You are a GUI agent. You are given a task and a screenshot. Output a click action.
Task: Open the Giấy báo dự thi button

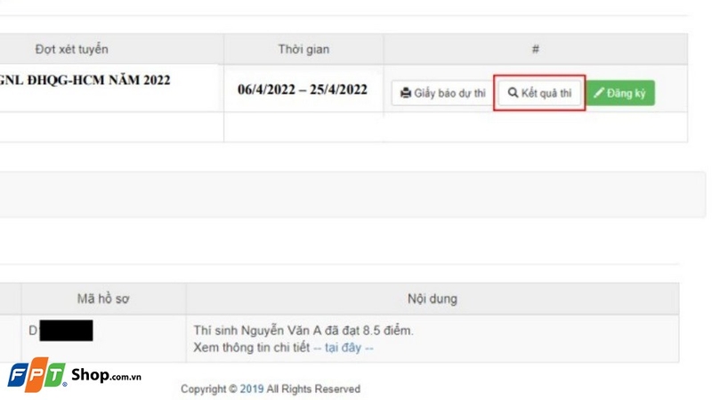coord(442,93)
